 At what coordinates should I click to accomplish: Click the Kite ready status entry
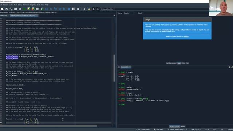click(159, 130)
